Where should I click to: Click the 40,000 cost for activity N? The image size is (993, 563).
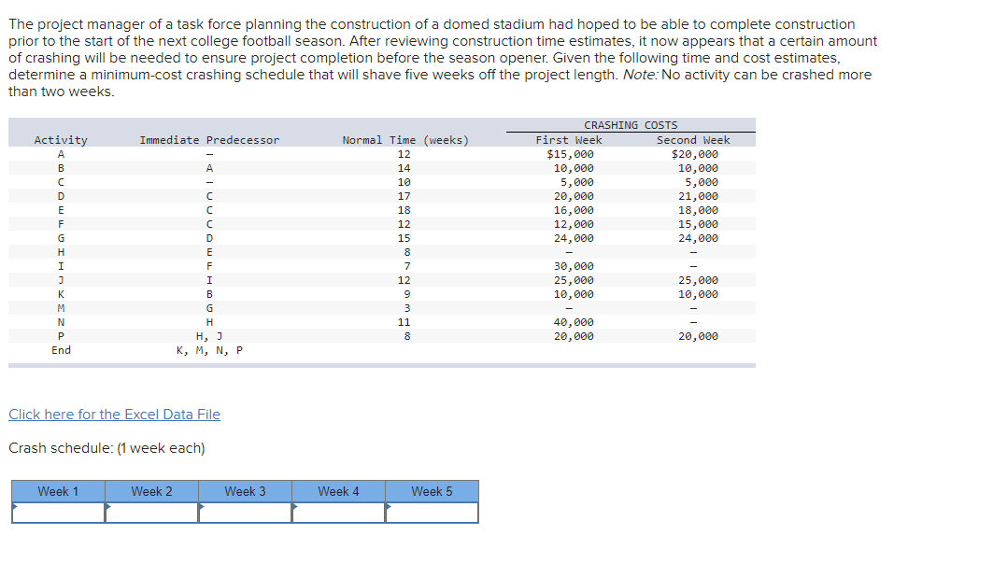[x=574, y=322]
